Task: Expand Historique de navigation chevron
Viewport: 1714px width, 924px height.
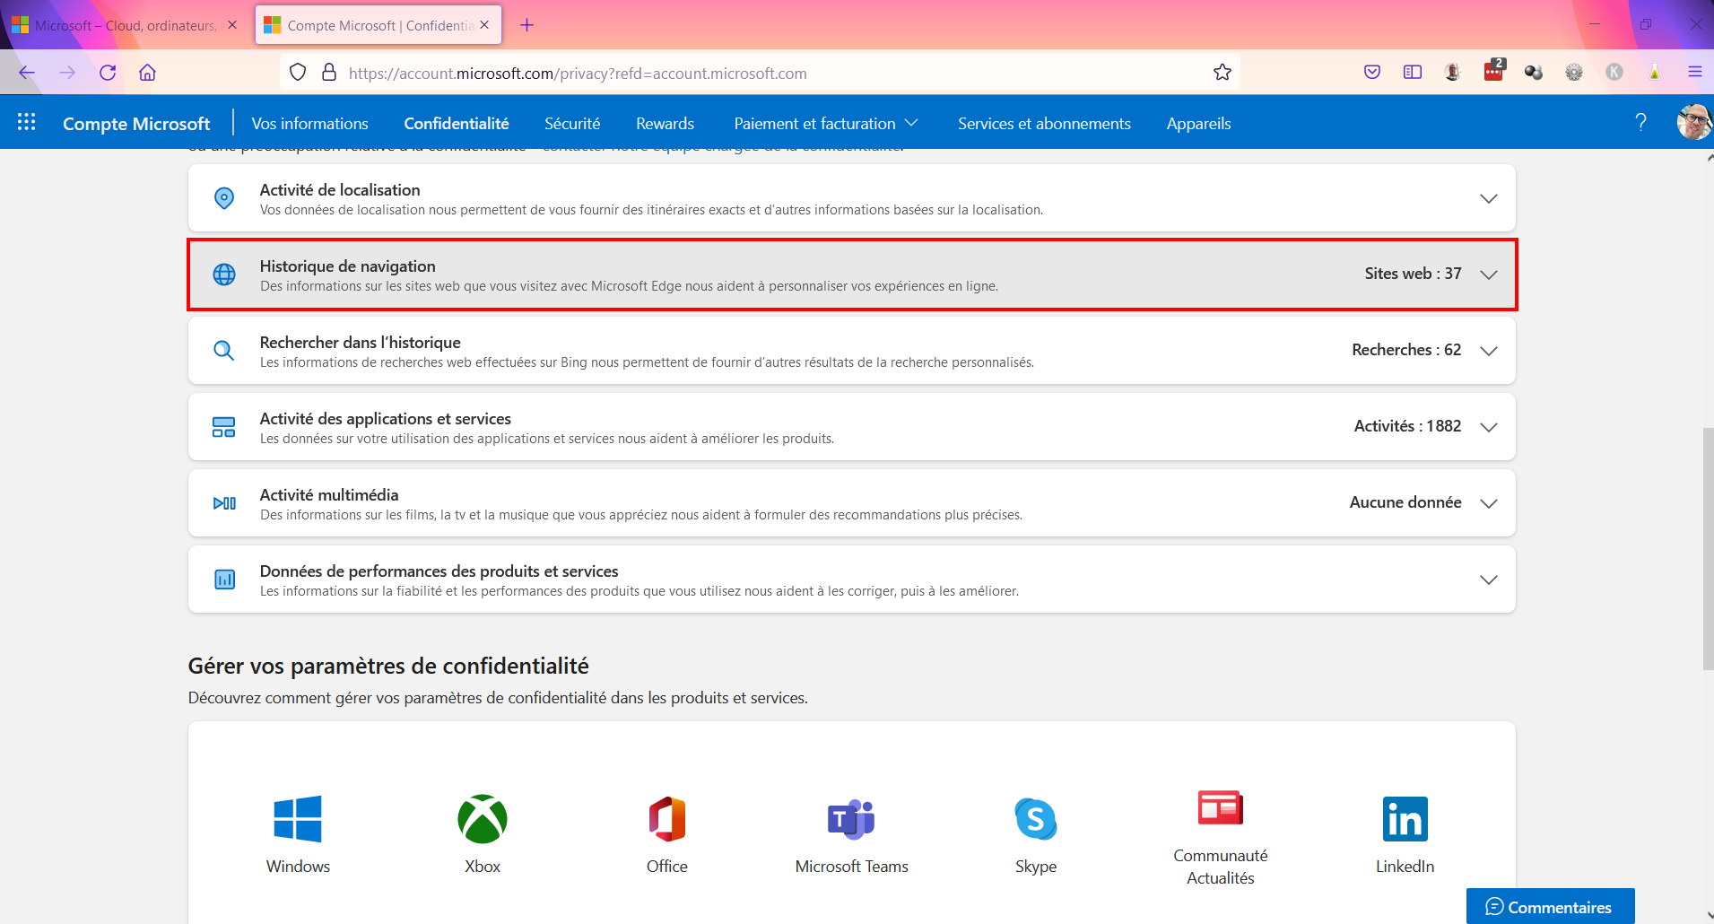Action: [1489, 275]
